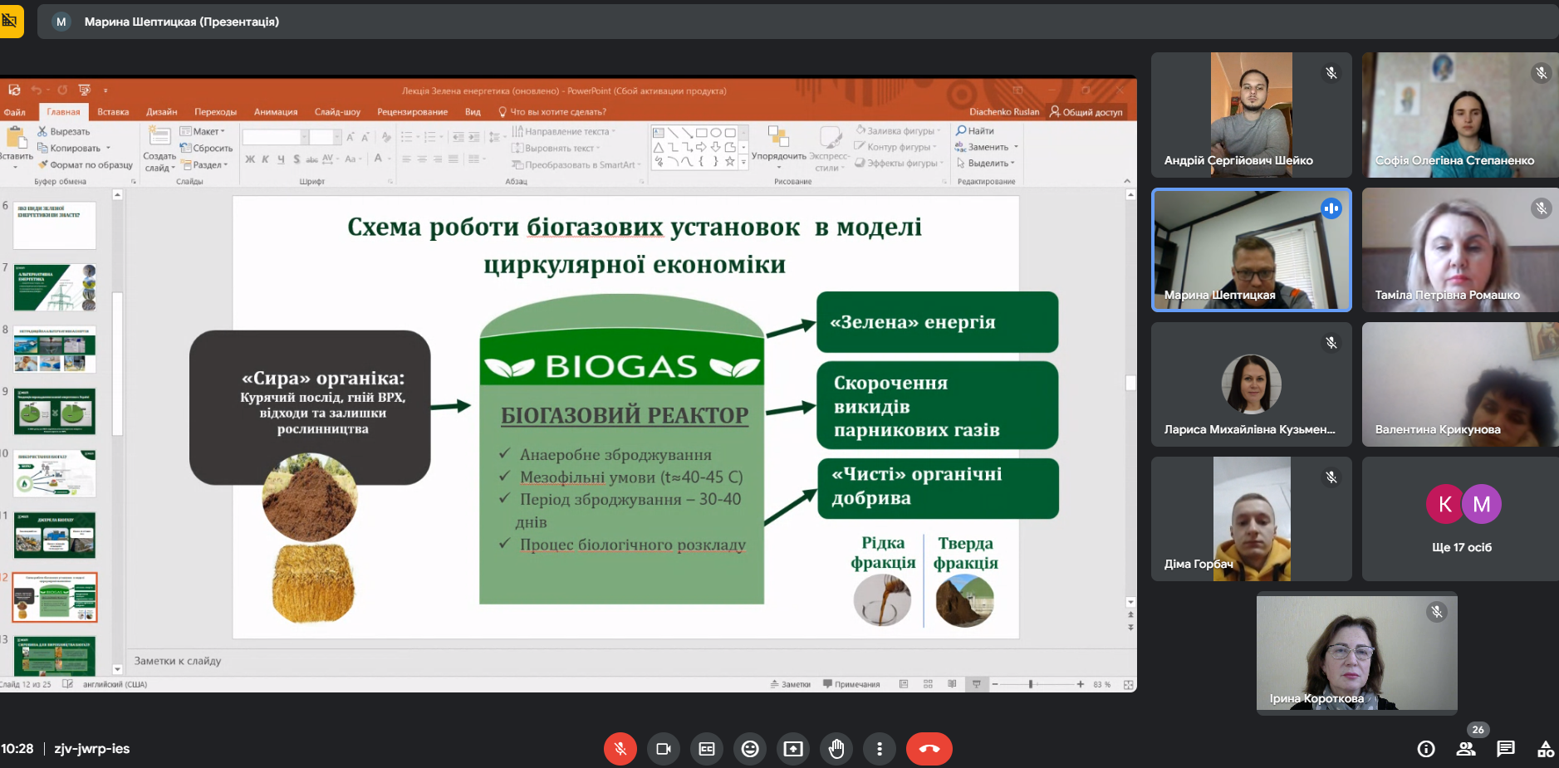Switch to reading view icon in status bar
Image resolution: width=1559 pixels, height=768 pixels.
point(952,684)
